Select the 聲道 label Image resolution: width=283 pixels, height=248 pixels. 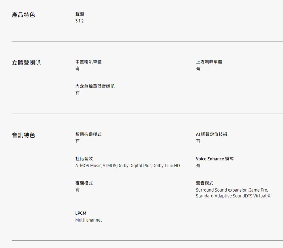(80, 14)
